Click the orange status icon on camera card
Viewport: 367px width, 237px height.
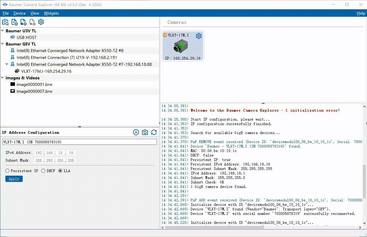click(x=165, y=35)
